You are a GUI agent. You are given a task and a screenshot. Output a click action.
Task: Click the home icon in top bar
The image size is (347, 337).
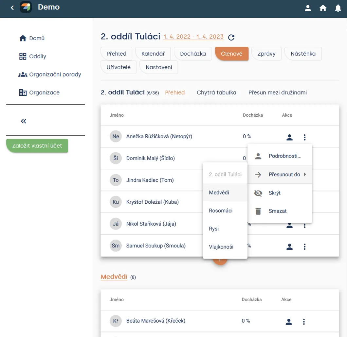tap(323, 8)
